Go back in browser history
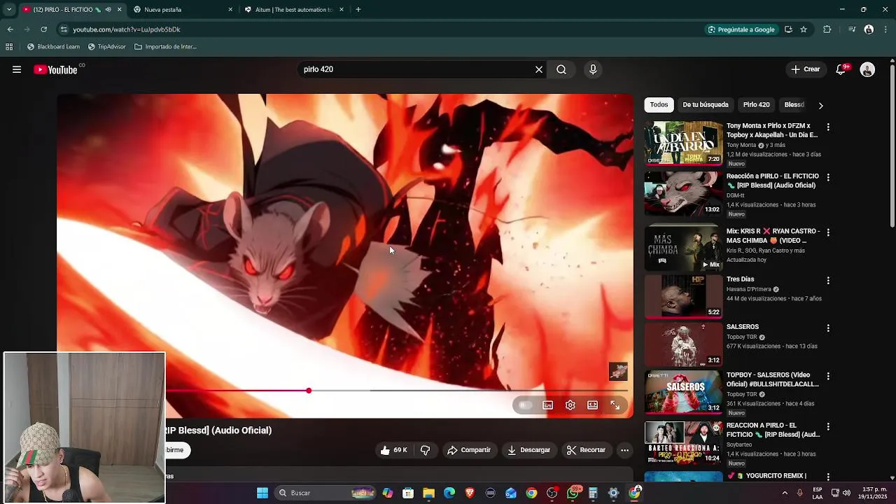This screenshot has width=896, height=504. click(x=10, y=29)
